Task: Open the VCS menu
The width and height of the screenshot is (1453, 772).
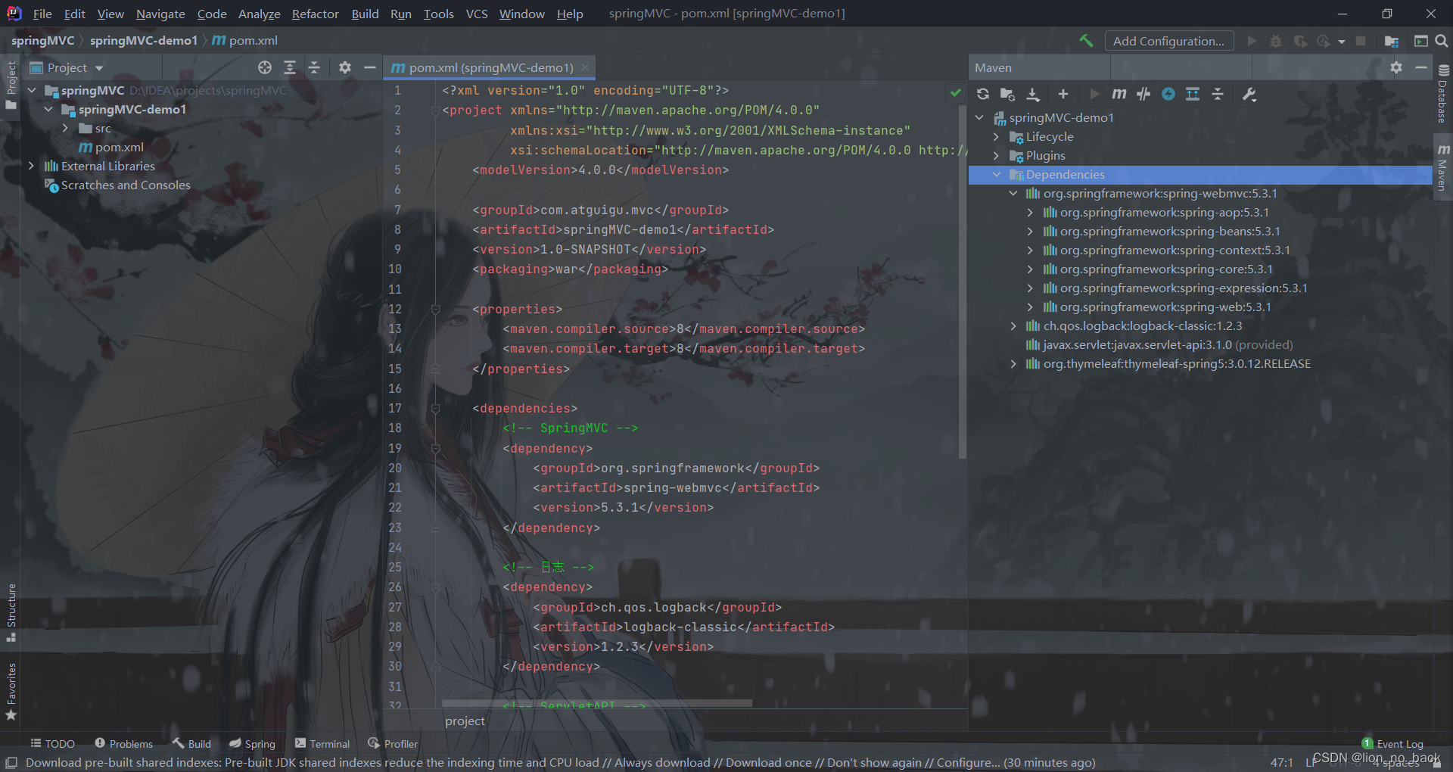Action: coord(477,14)
